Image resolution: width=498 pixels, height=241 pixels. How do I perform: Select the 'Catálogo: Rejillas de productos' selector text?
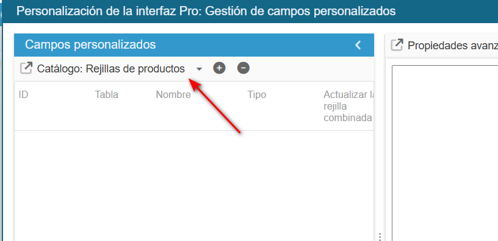pyautogui.click(x=111, y=69)
